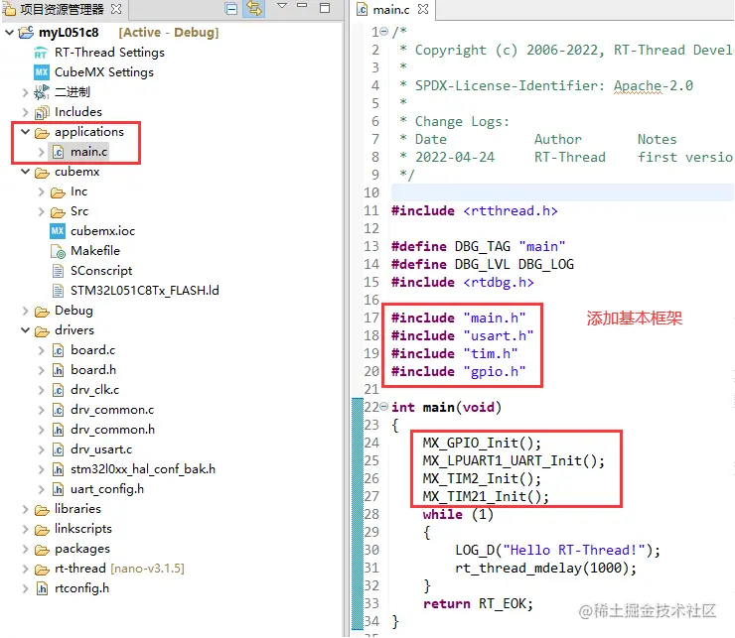The height and width of the screenshot is (638, 735).
Task: Click the MX_LPUART1_UART_Init(); call
Action: 514,460
